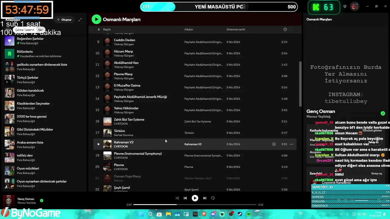Open the 2000 ler kına gecesi playlist

click(44, 119)
